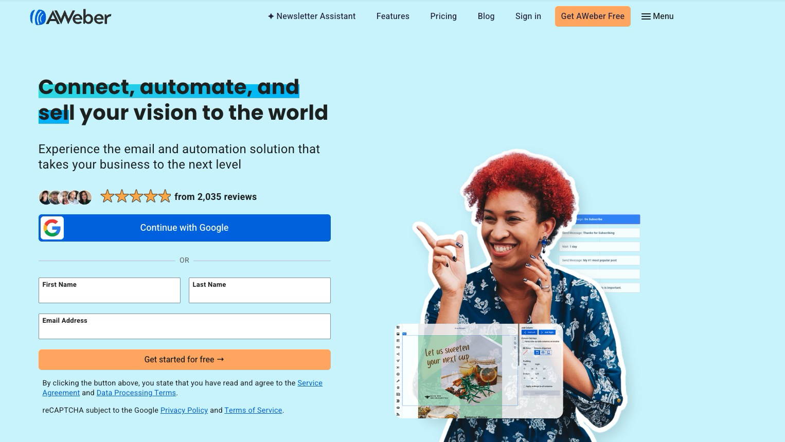The height and width of the screenshot is (442, 785).
Task: Click the reviewer avatars group
Action: pos(65,197)
